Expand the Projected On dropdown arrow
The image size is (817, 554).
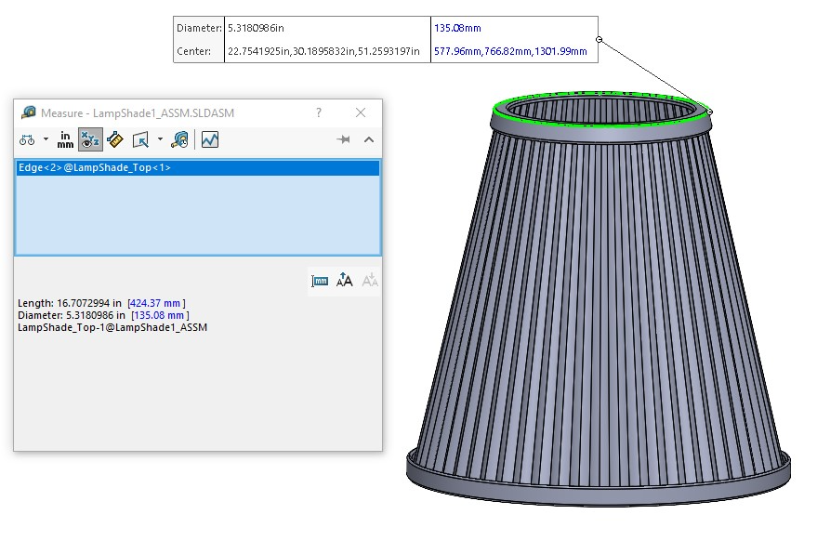[160, 139]
